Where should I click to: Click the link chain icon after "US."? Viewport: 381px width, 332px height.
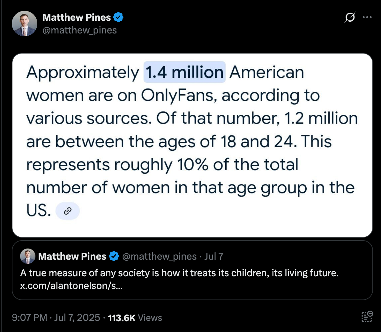68,211
